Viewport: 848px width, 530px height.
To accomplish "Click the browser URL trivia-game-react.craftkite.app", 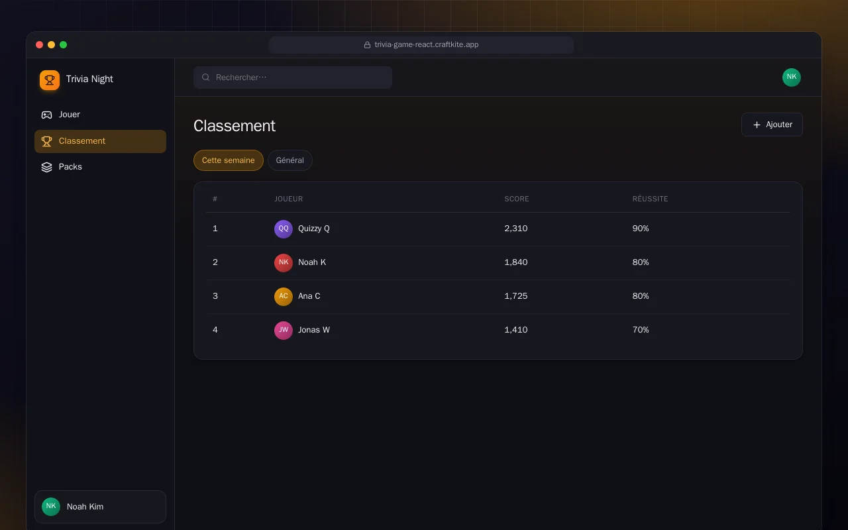I will [x=427, y=45].
